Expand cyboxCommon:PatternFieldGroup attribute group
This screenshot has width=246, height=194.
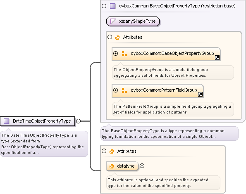click(116, 90)
